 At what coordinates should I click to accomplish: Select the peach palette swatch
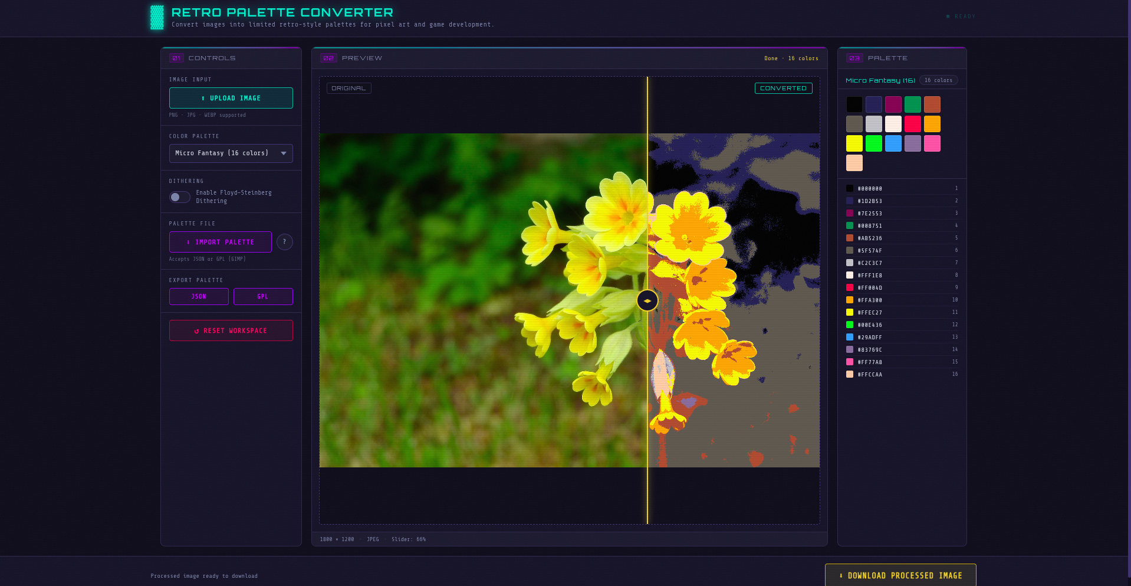[x=854, y=163]
